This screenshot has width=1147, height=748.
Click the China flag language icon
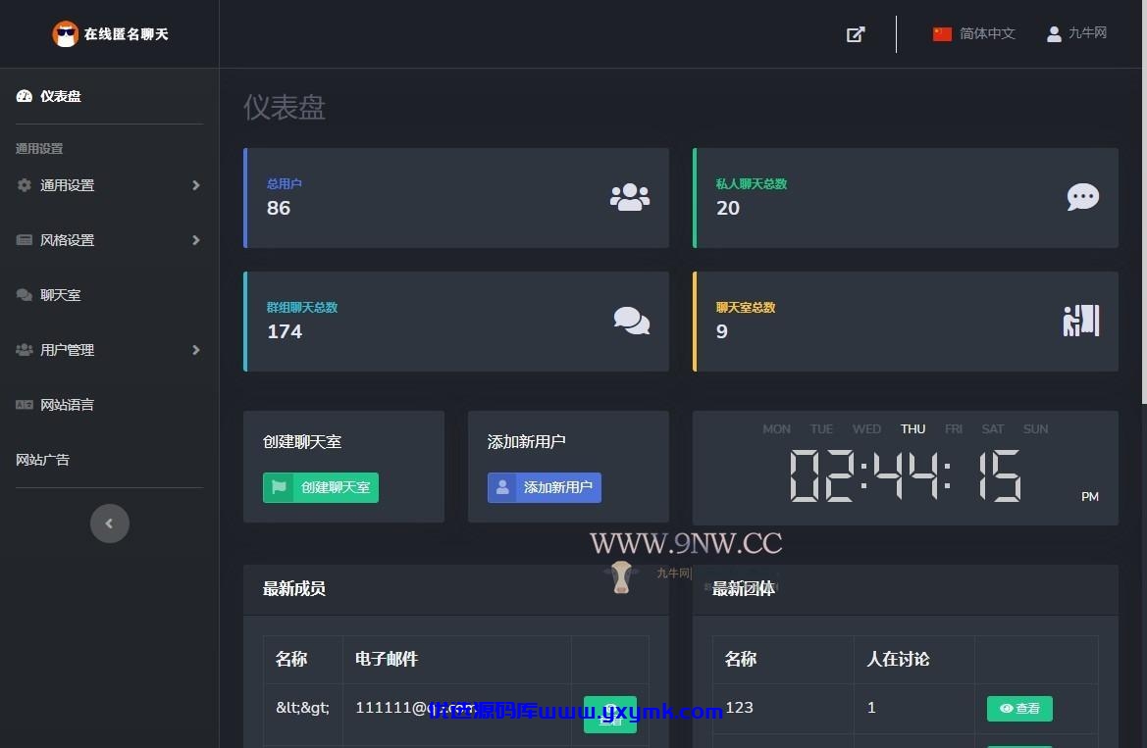(942, 33)
